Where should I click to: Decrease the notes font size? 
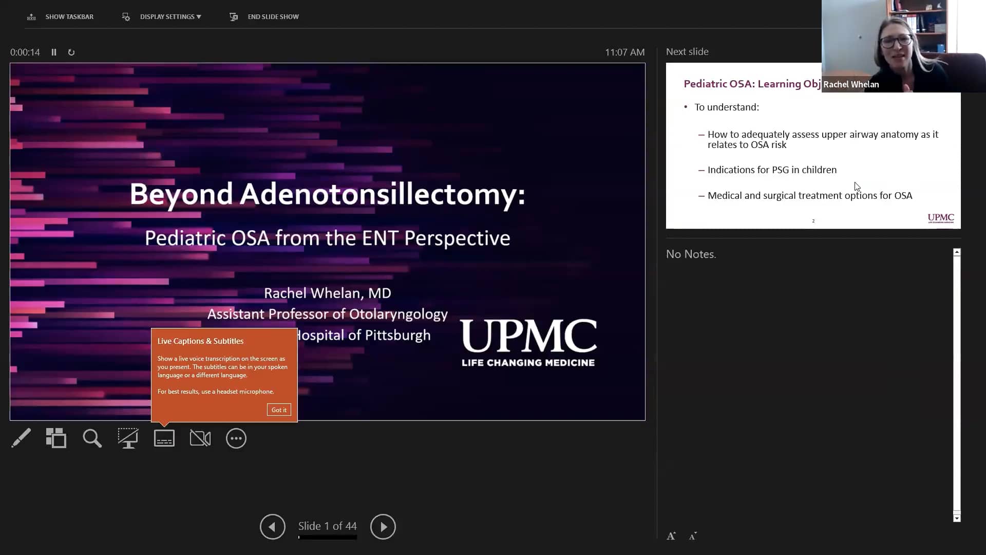point(692,536)
